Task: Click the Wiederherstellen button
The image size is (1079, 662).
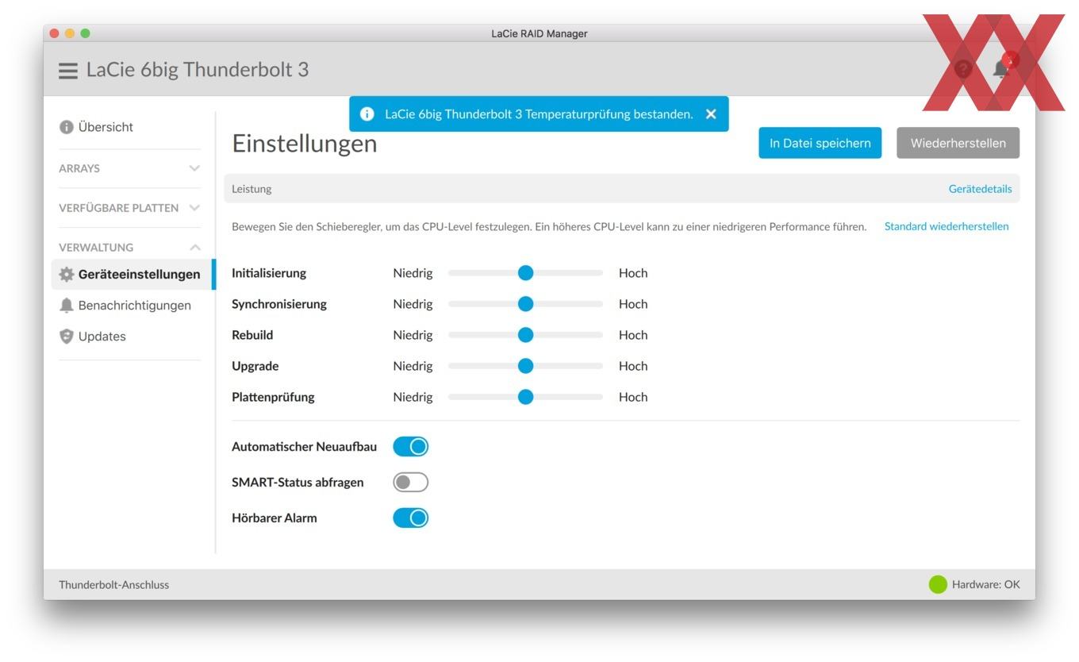Action: tap(958, 143)
